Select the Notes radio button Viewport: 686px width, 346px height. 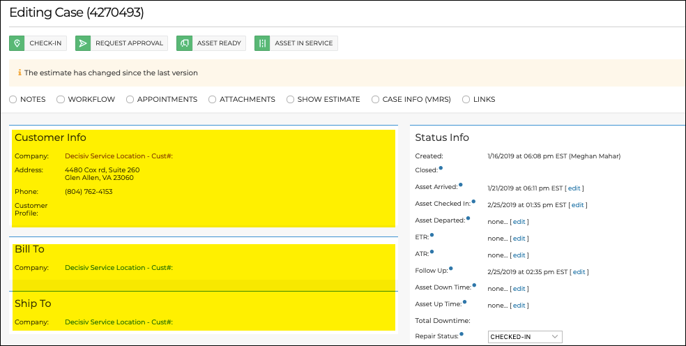pos(13,100)
